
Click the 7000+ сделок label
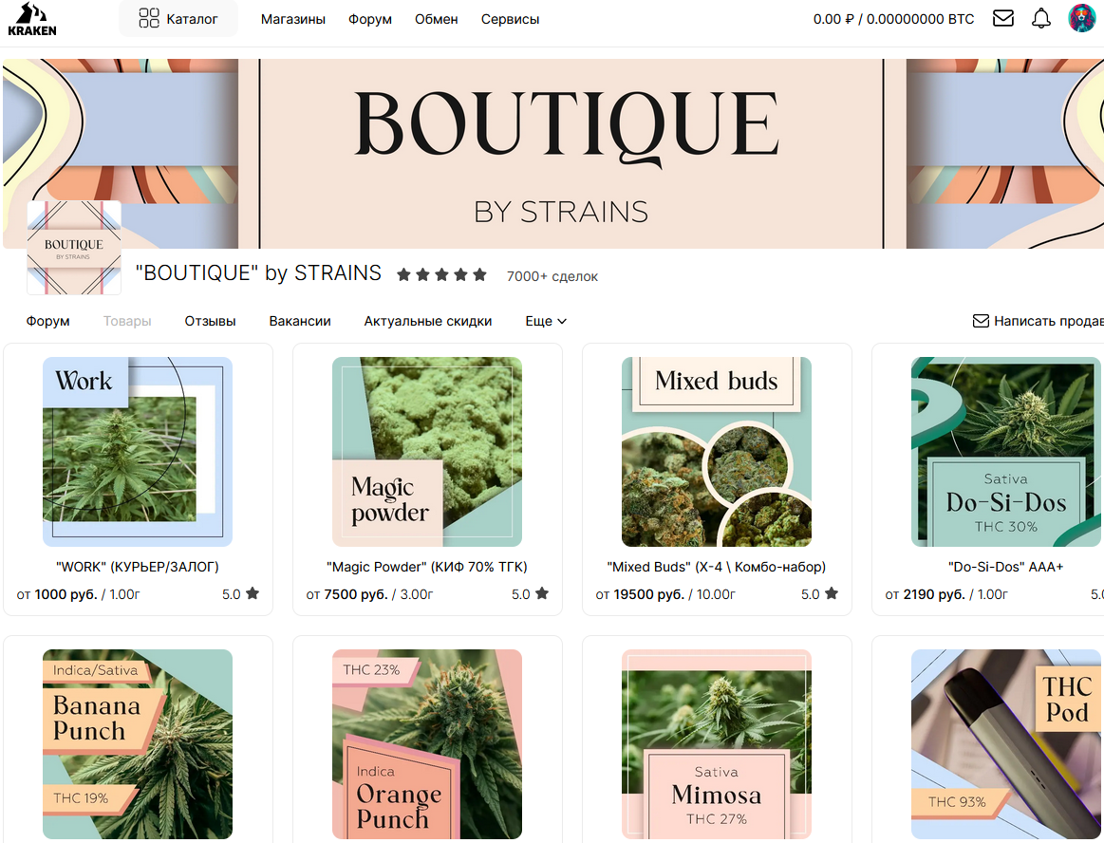pyautogui.click(x=552, y=276)
